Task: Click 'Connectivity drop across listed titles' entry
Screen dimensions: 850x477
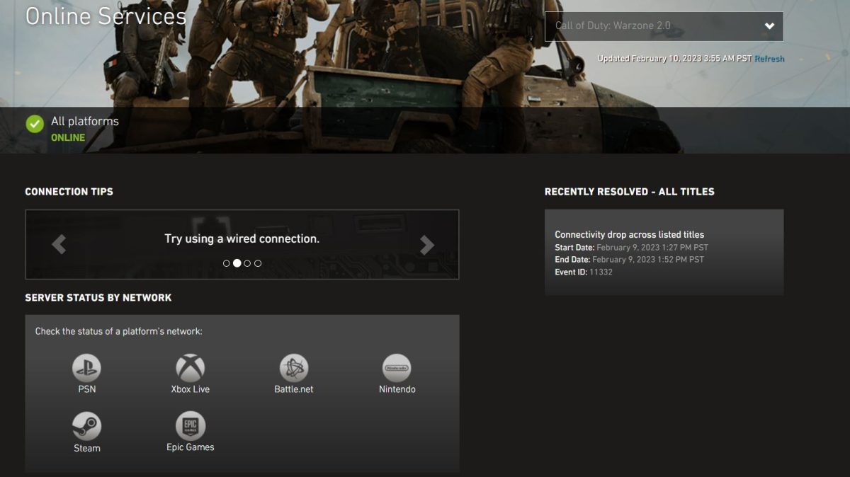Action: 630,235
